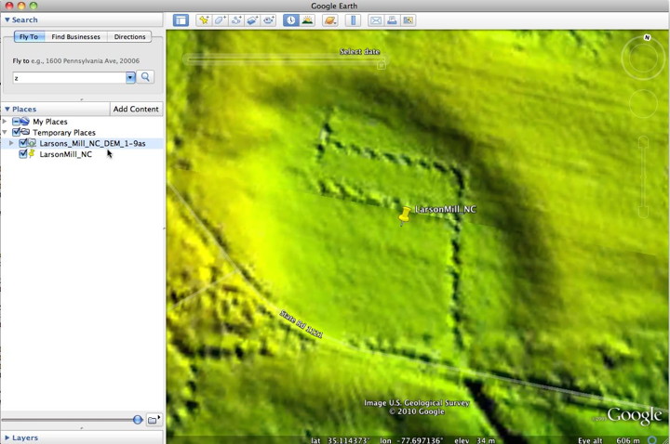
Task: Click the Add Image Overlay tool
Action: click(x=252, y=20)
